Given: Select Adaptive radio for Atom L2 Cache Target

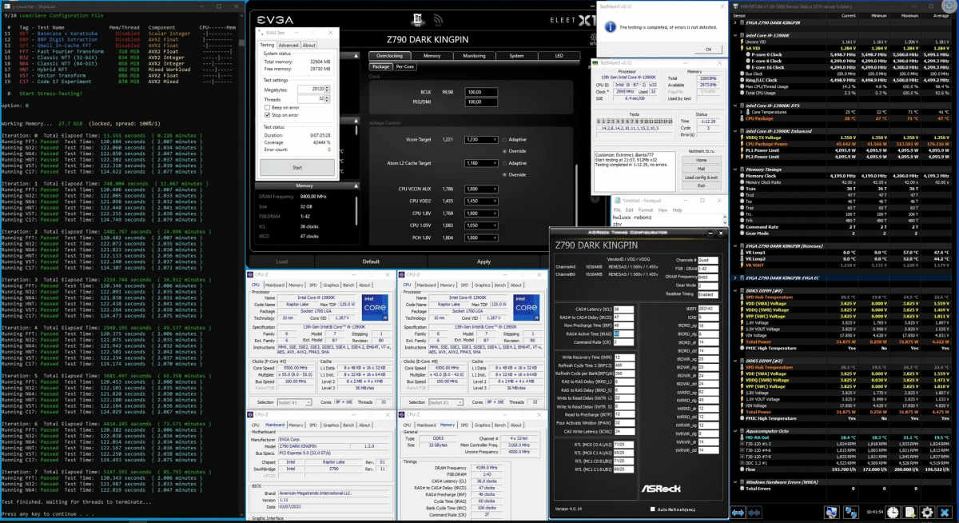Looking at the screenshot, I should tap(505, 163).
